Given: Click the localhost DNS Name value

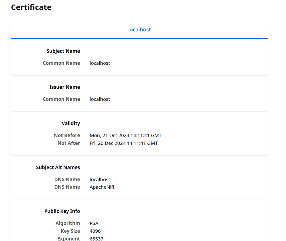Looking at the screenshot, I should 100,179.
